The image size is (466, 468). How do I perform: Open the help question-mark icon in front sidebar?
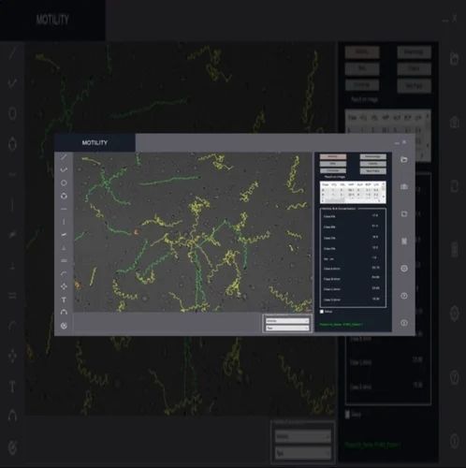click(x=404, y=296)
